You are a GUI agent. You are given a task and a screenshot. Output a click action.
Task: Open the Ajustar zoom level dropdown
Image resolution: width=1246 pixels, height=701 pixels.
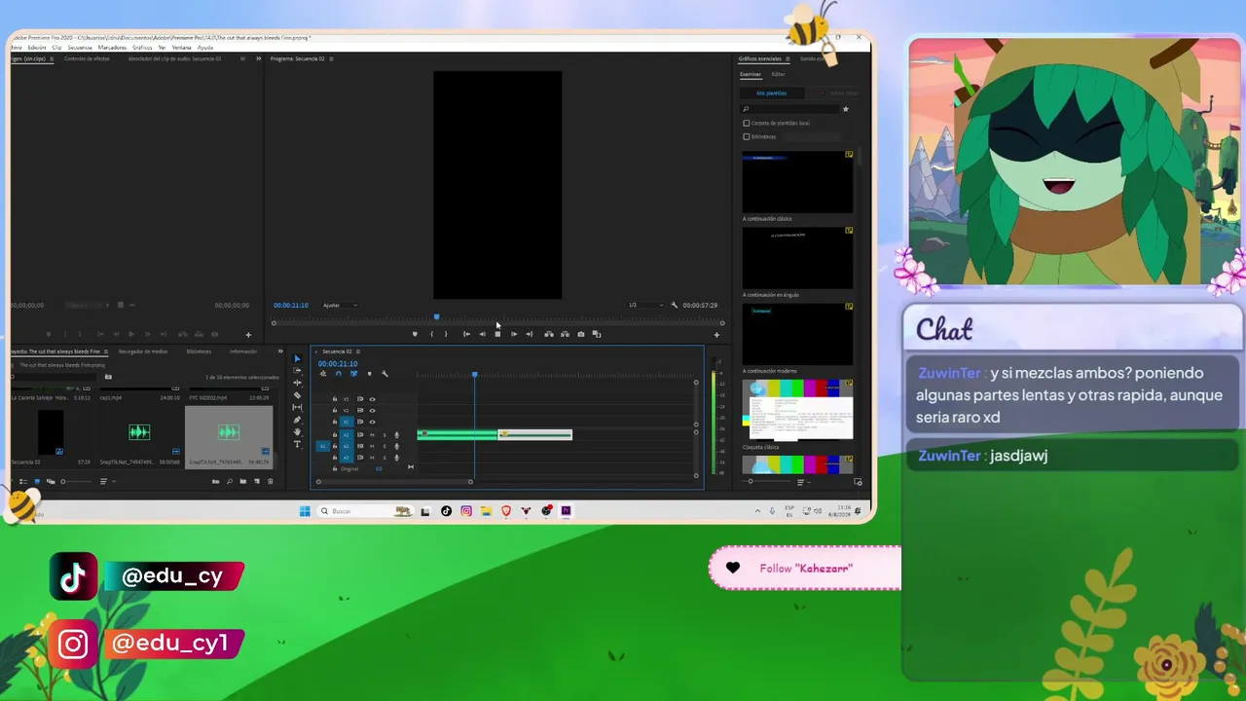pos(340,305)
